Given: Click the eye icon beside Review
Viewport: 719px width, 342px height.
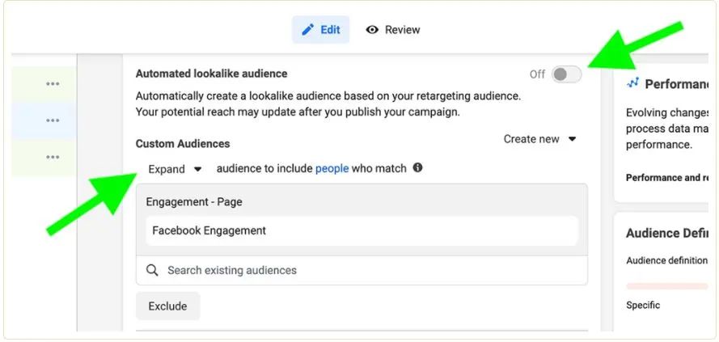Looking at the screenshot, I should point(373,30).
